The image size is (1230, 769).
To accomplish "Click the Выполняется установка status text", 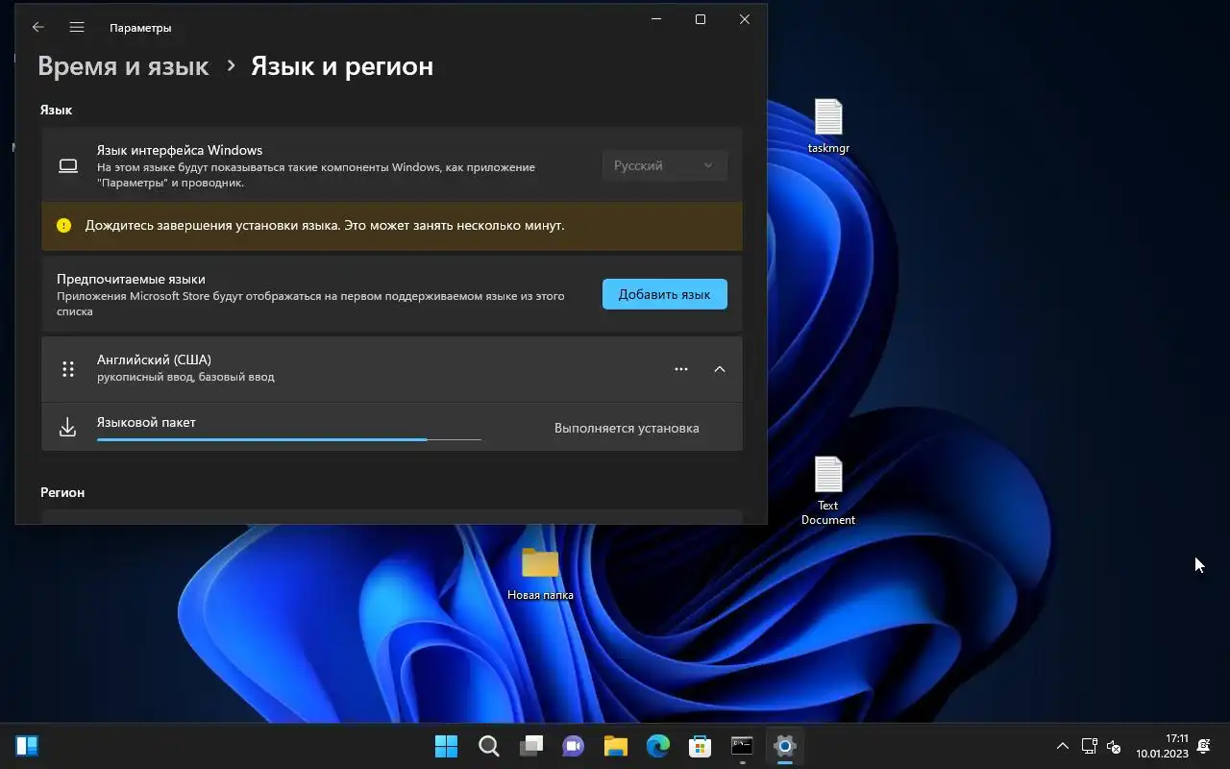I will (627, 428).
